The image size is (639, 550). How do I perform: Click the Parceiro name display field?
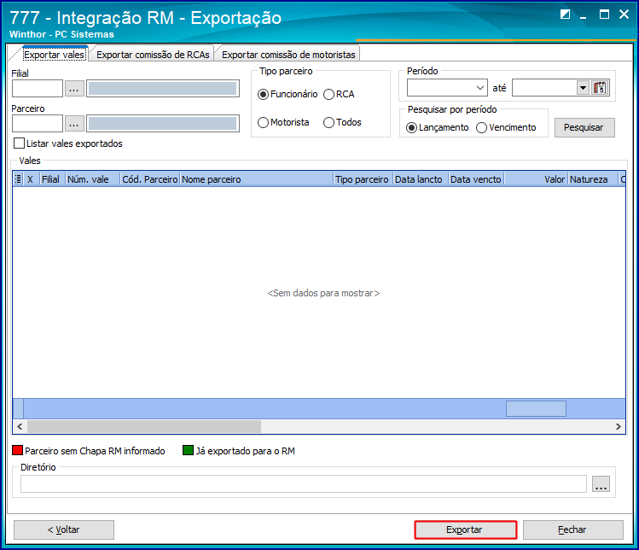coord(163,124)
